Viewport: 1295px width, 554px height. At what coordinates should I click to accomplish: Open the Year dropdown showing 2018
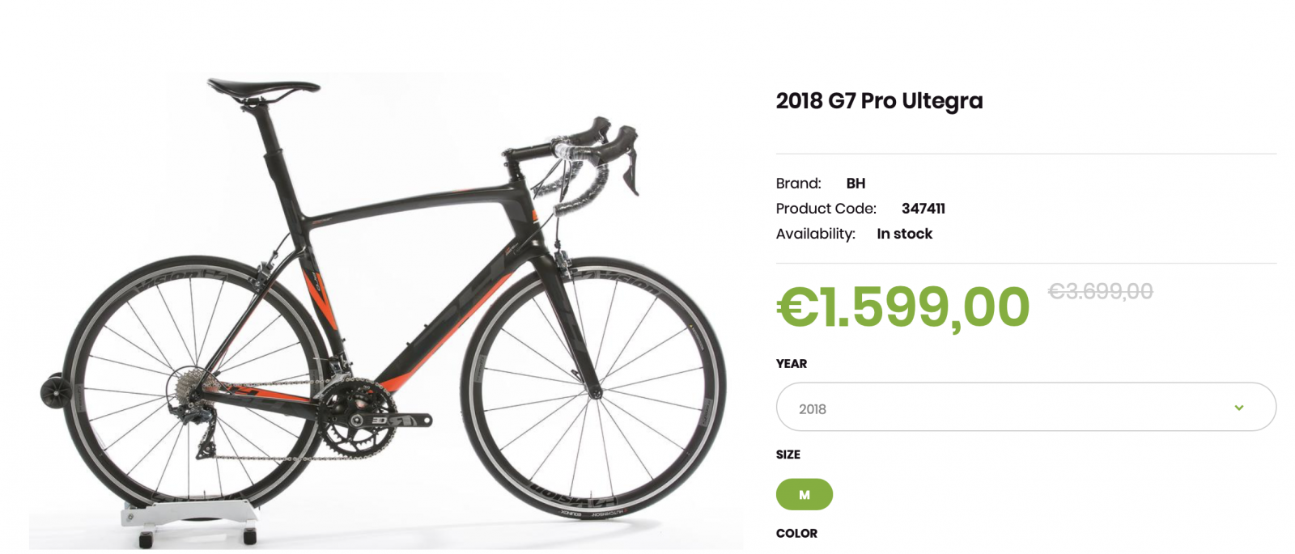click(x=1025, y=408)
